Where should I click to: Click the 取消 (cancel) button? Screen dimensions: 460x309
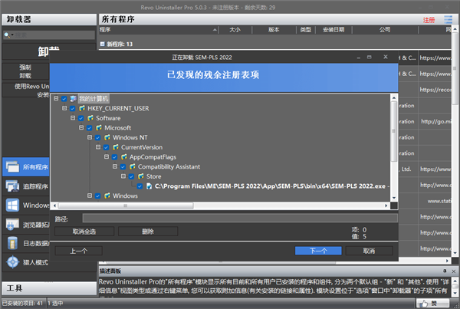coord(369,251)
